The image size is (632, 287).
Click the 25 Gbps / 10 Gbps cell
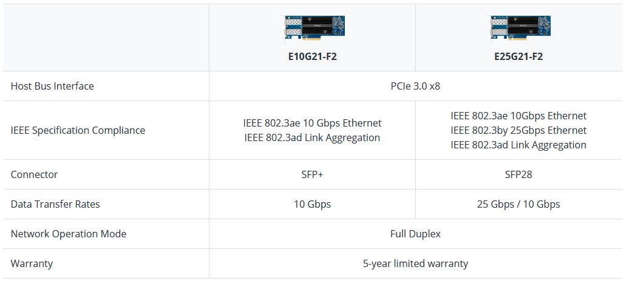(x=518, y=204)
